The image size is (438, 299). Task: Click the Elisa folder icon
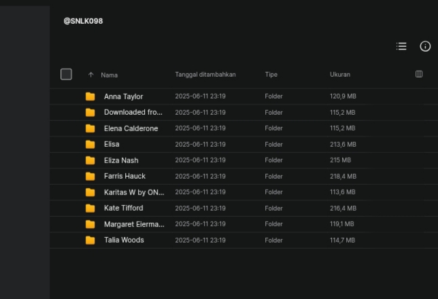(90, 144)
